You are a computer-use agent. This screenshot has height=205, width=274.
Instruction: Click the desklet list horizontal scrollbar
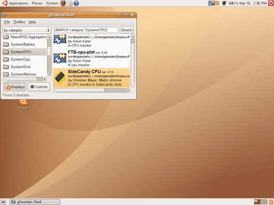[92, 90]
